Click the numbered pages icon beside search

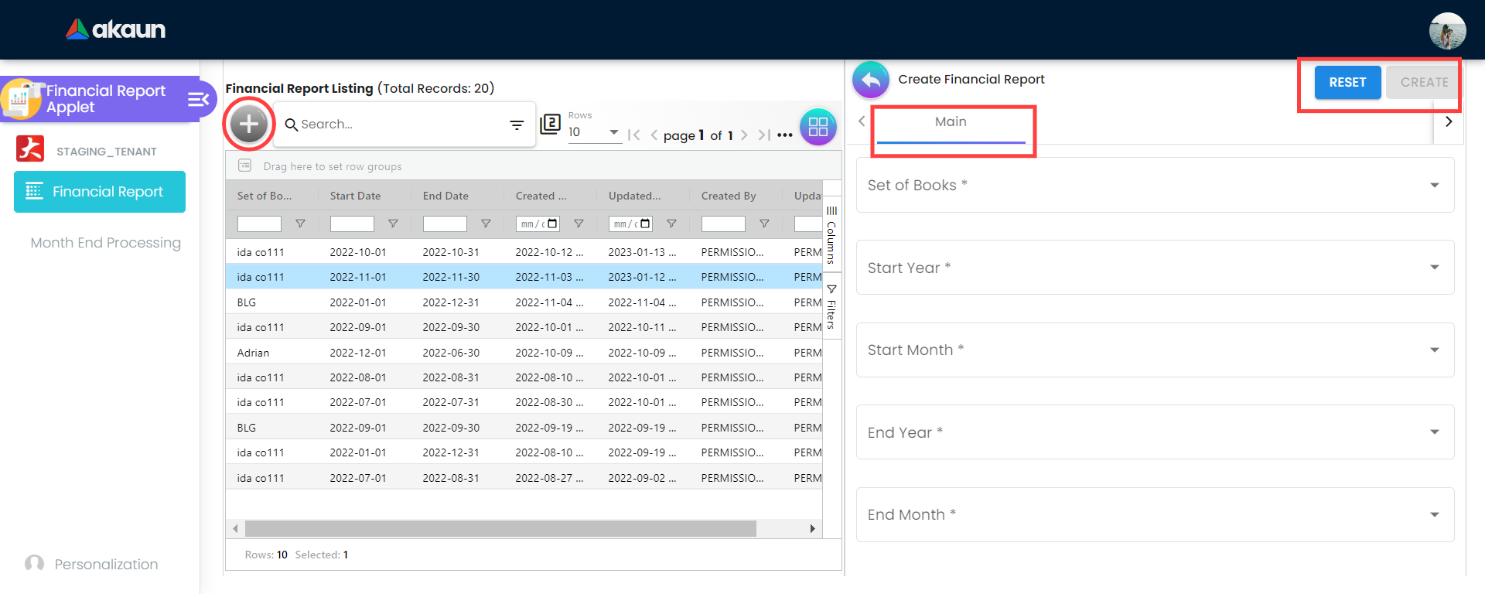coord(550,124)
